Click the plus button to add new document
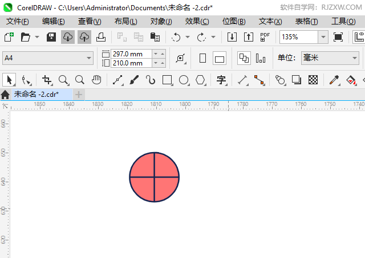This screenshot has width=365, height=258. 79,94
